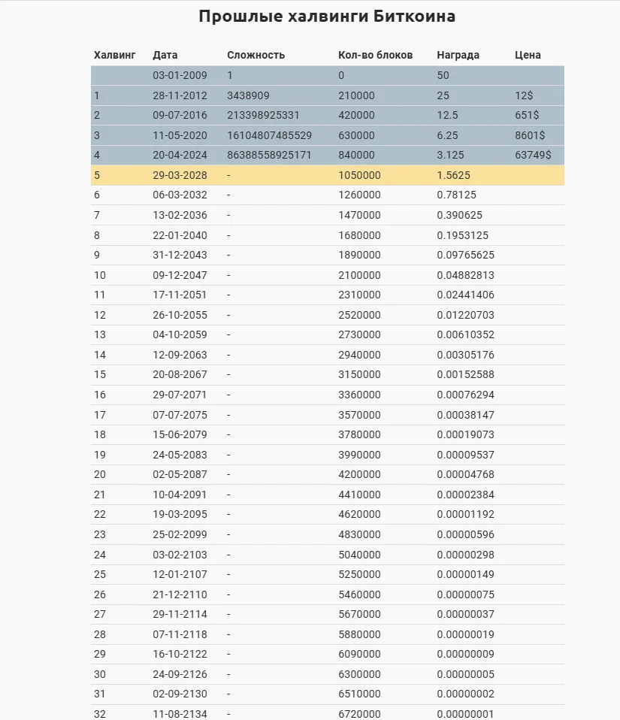Click the reward value 0.00610352
The width and height of the screenshot is (620, 720).
pos(465,334)
